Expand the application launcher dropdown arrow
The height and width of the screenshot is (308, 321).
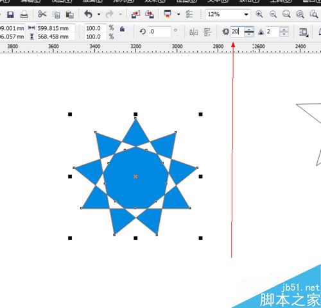coord(178,14)
